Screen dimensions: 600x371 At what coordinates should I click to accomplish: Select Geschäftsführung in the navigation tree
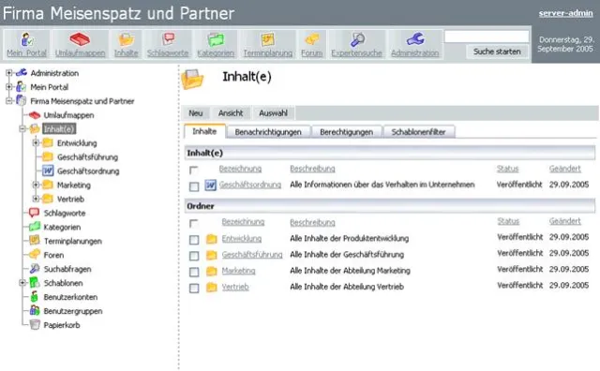87,156
